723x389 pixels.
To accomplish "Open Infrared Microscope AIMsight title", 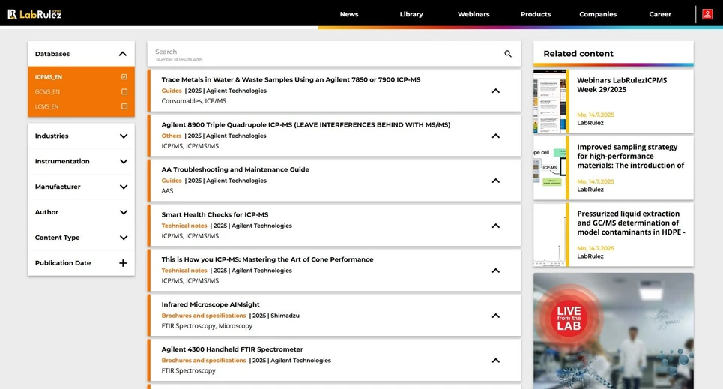I will click(x=211, y=304).
